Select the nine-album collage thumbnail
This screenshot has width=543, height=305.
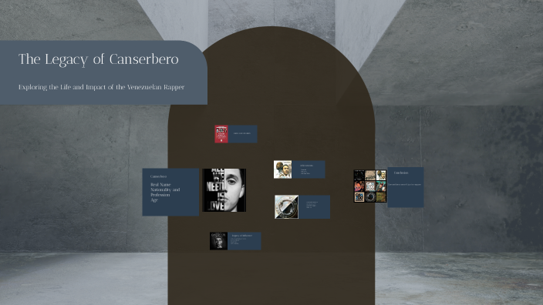(x=370, y=186)
